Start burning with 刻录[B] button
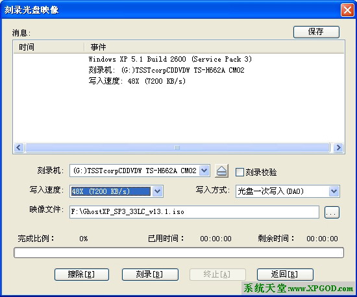Screen dimensions: 357x297 [x=150, y=274]
